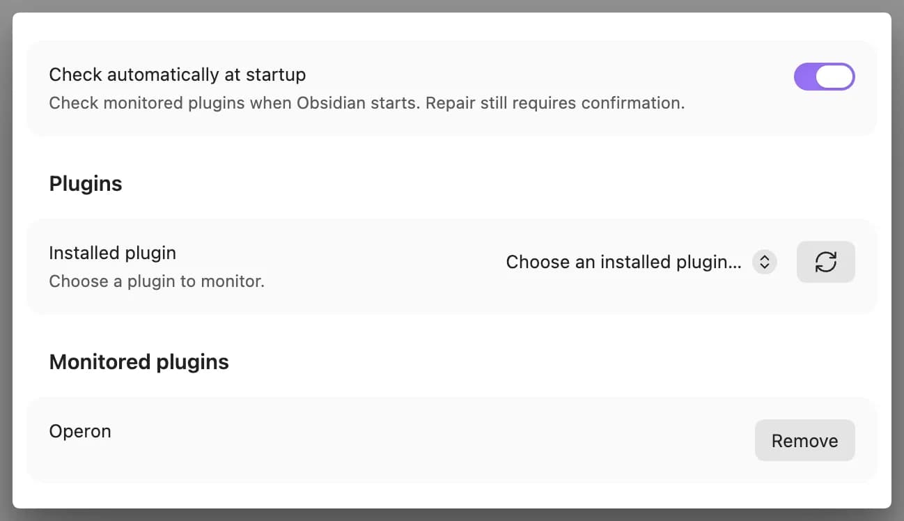The width and height of the screenshot is (904, 521).
Task: Click the circular-arrows refresh plugins icon
Action: pos(825,262)
